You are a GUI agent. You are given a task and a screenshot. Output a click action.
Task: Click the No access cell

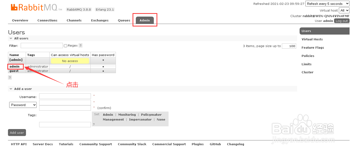pos(70,61)
